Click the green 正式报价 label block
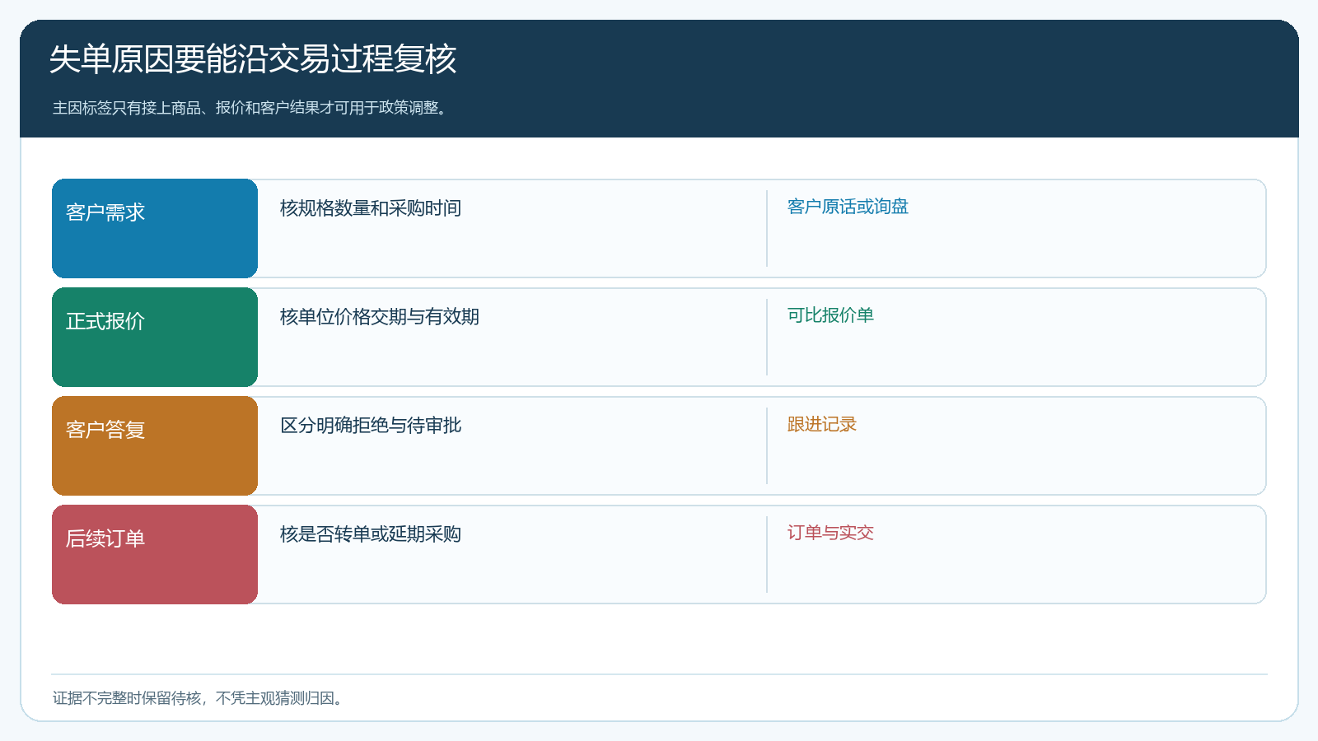This screenshot has width=1318, height=741. 155,337
